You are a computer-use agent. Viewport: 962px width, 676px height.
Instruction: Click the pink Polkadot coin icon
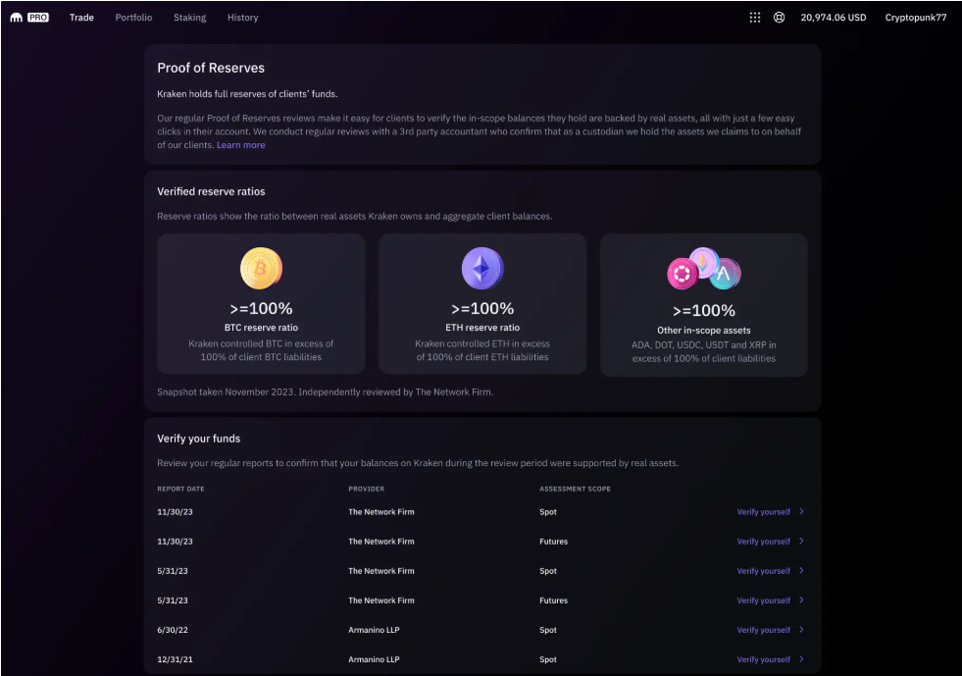683,274
